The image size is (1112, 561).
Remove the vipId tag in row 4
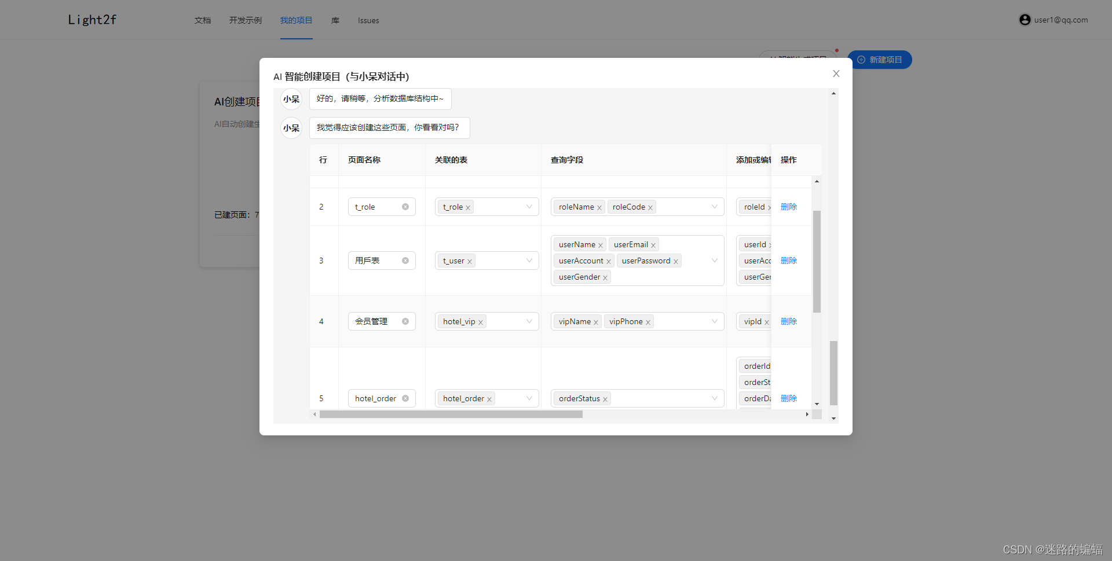click(x=767, y=322)
